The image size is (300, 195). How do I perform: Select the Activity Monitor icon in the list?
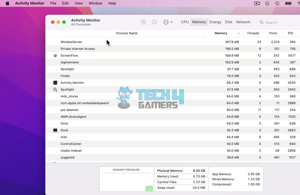(x=55, y=83)
